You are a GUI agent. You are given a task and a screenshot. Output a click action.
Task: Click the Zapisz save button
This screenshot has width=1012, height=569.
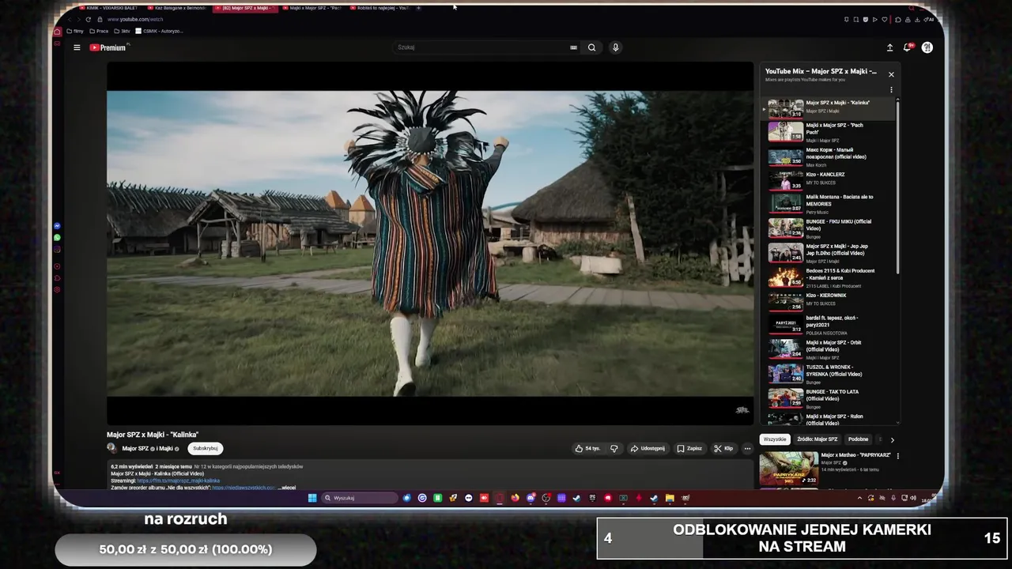coord(689,448)
